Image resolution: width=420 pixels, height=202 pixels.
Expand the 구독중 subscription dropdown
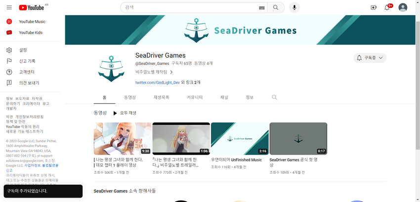[x=380, y=58]
